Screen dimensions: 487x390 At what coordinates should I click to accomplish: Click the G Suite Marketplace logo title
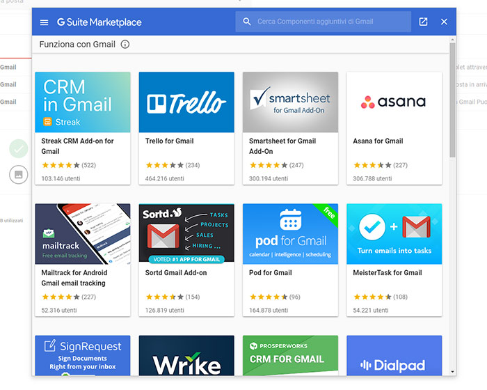(x=99, y=22)
